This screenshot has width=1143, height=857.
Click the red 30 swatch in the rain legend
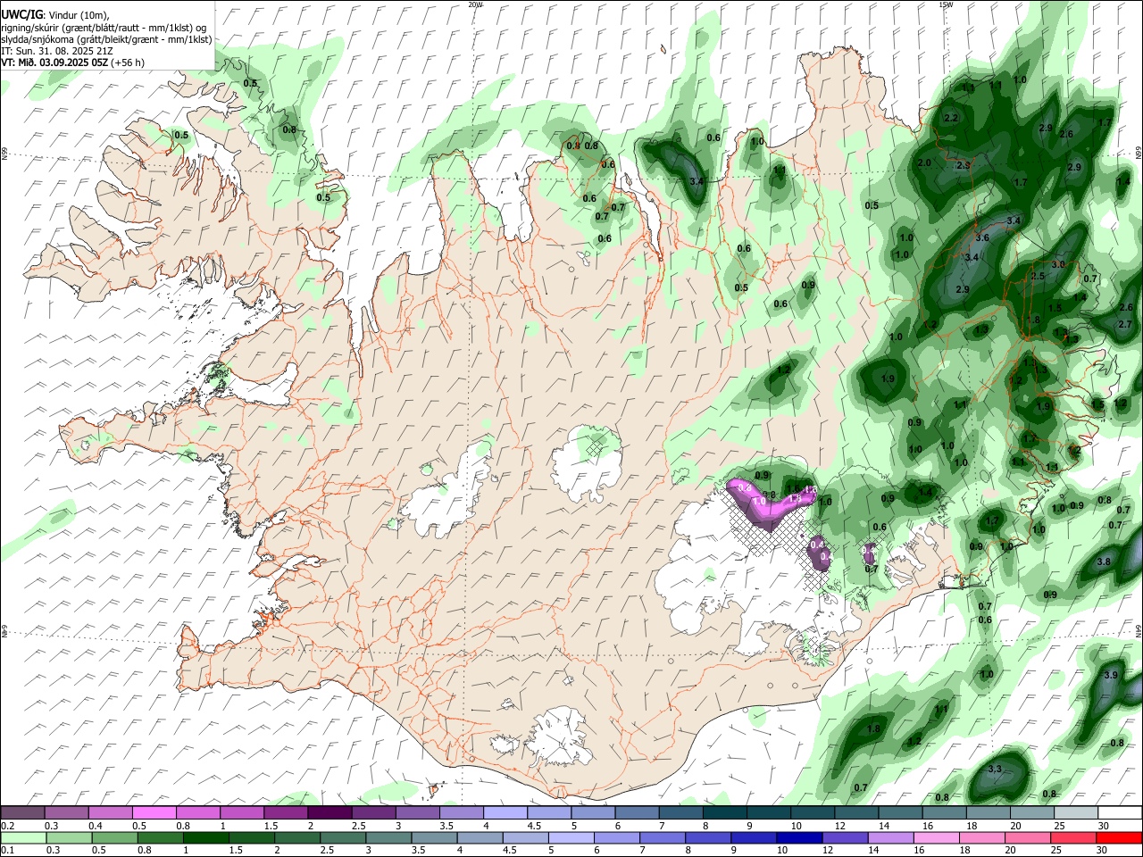(1118, 837)
